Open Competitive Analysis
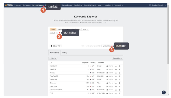The image size is (171, 98). (x=90, y=5)
